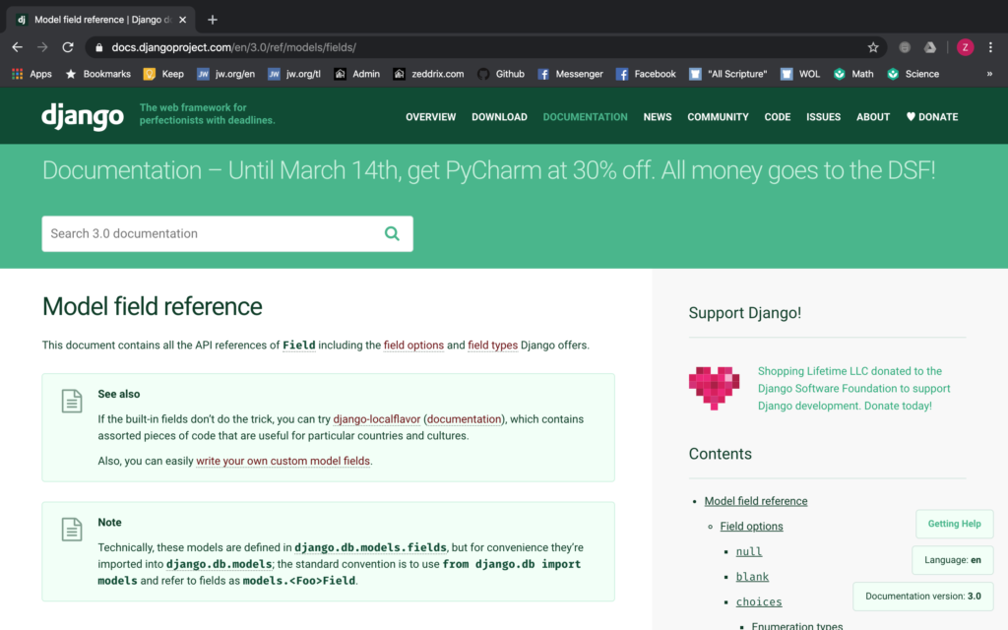Open the Github bookmark
The image size is (1008, 630).
tap(501, 74)
